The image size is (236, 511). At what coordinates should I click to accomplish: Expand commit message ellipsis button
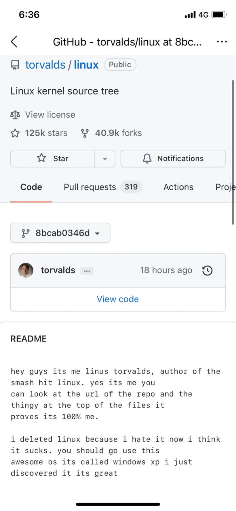pos(87,271)
